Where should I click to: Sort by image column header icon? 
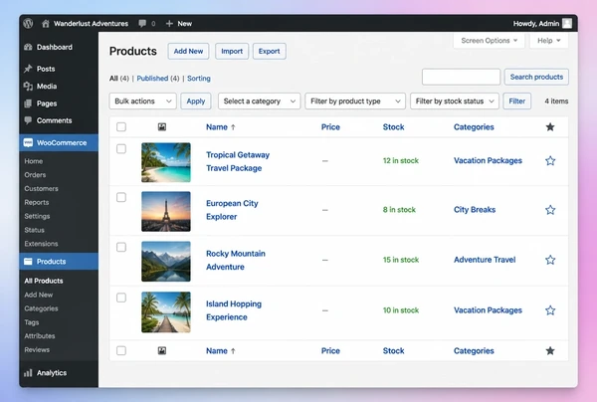pyautogui.click(x=162, y=127)
